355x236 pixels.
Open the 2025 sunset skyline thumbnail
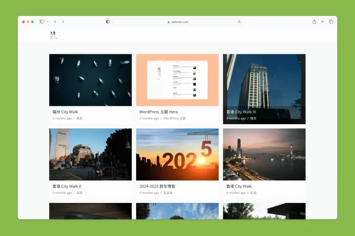177,154
